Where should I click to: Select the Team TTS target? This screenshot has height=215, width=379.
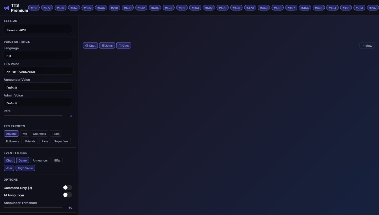click(x=56, y=133)
